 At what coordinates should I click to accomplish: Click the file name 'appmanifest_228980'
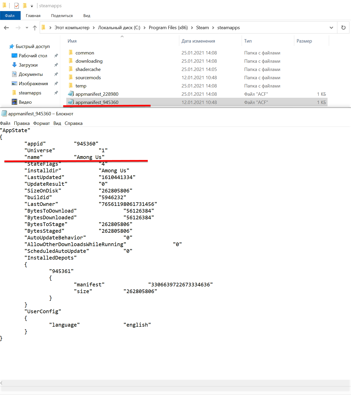click(97, 94)
